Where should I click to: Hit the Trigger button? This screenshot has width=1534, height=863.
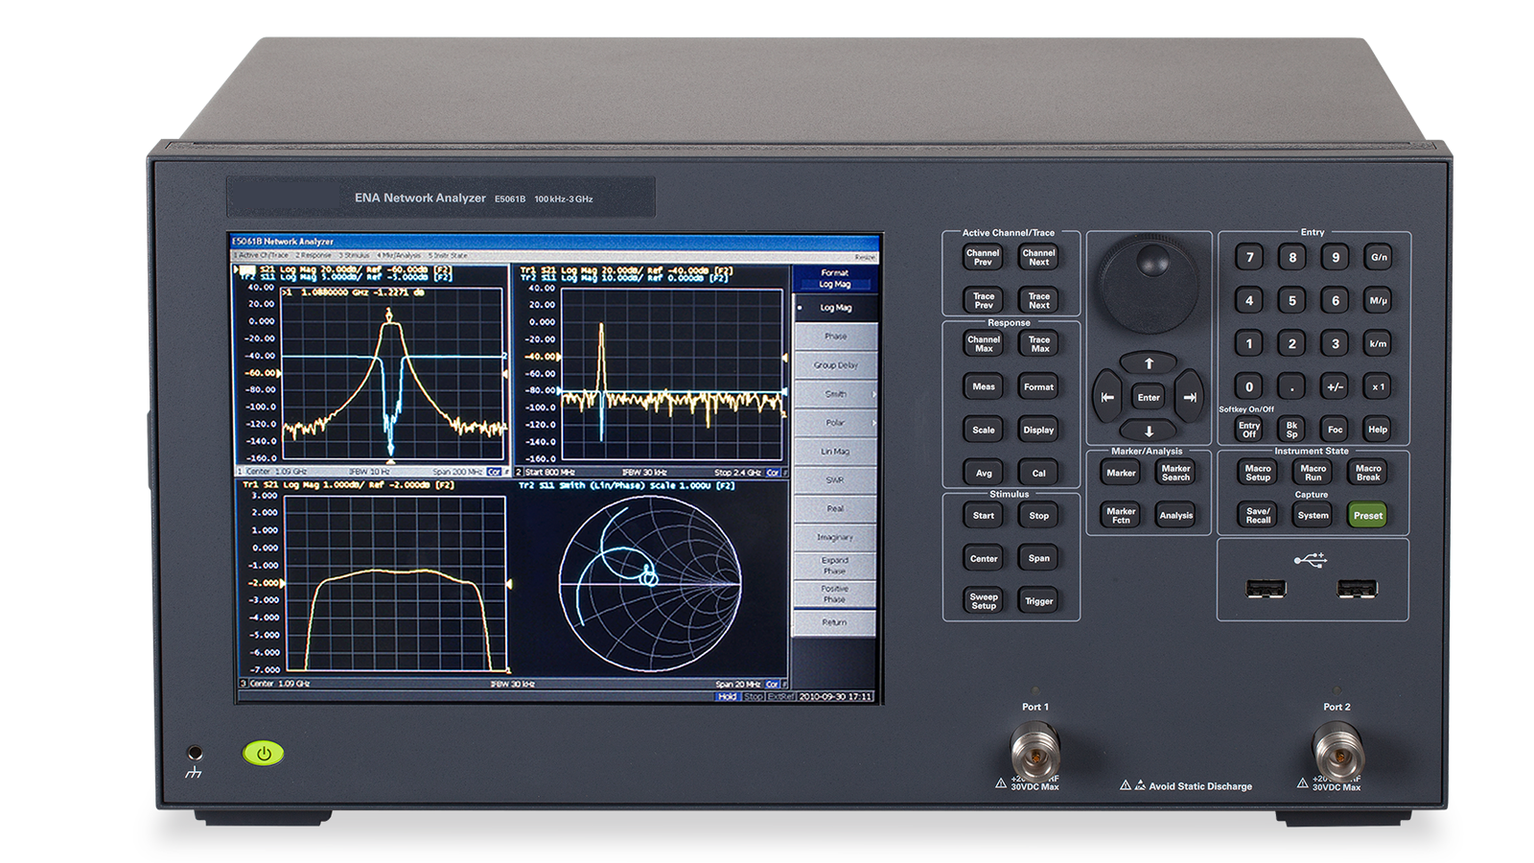coord(1038,601)
